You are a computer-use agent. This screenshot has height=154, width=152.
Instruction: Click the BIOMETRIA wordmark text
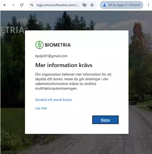coord(58,45)
